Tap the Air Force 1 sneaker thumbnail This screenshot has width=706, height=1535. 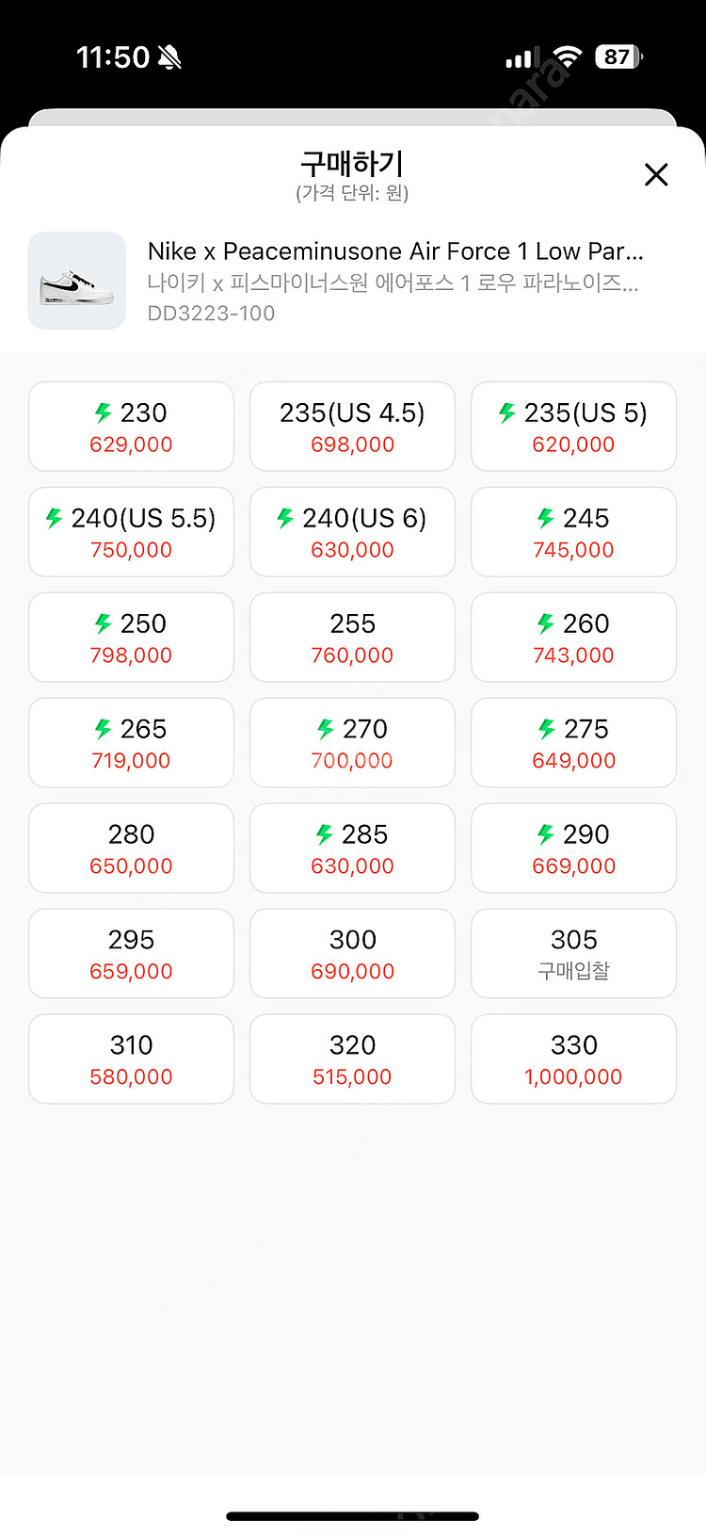click(x=77, y=281)
